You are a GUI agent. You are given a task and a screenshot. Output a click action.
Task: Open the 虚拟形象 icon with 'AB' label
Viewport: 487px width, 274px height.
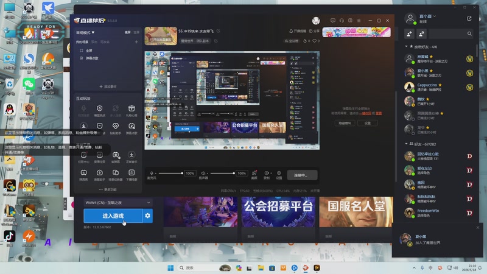pyautogui.click(x=99, y=155)
